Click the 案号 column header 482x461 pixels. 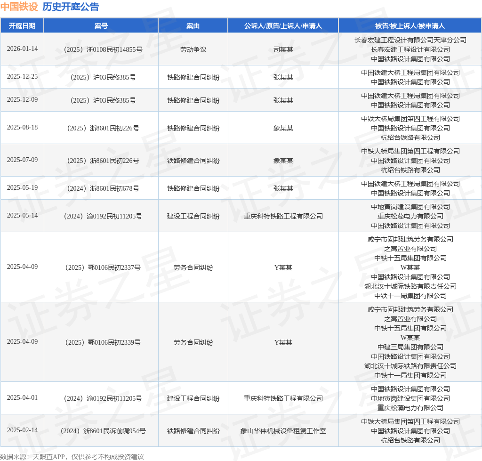101,26
